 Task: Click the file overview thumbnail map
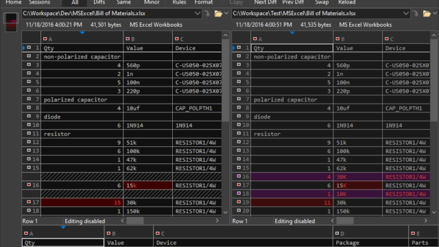pyautogui.click(x=11, y=23)
